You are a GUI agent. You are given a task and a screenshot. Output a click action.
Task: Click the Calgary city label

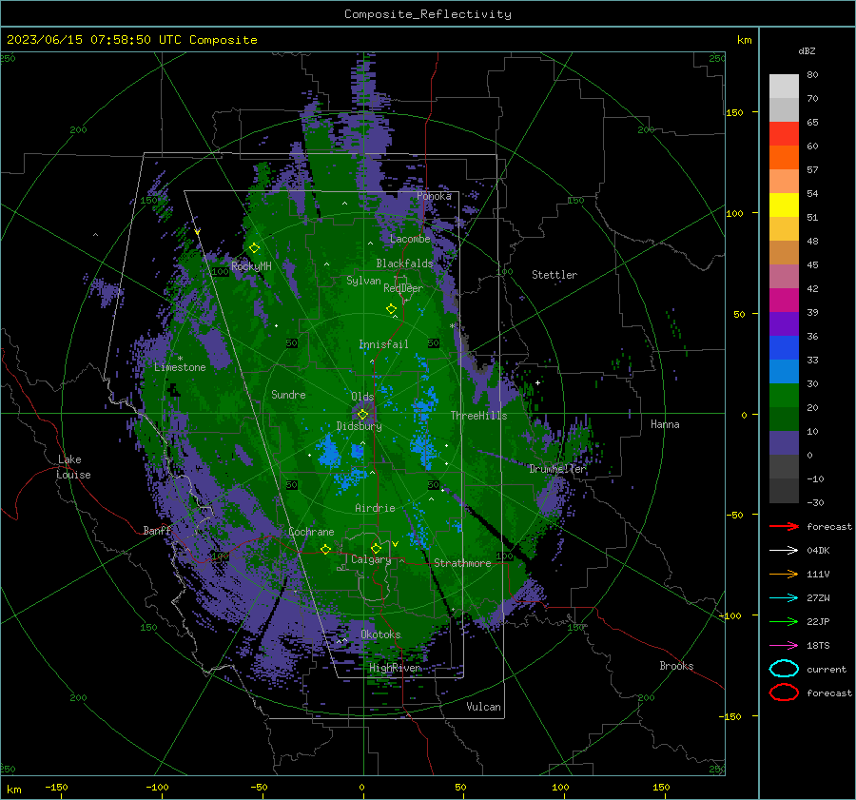371,559
